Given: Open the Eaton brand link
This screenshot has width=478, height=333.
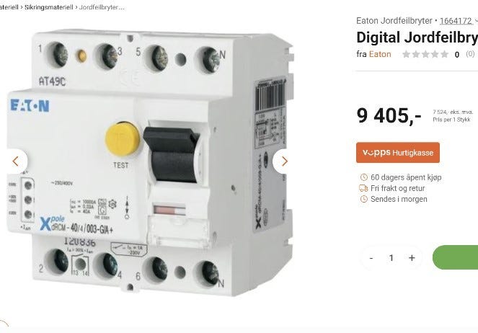Looking at the screenshot, I should coord(380,54).
